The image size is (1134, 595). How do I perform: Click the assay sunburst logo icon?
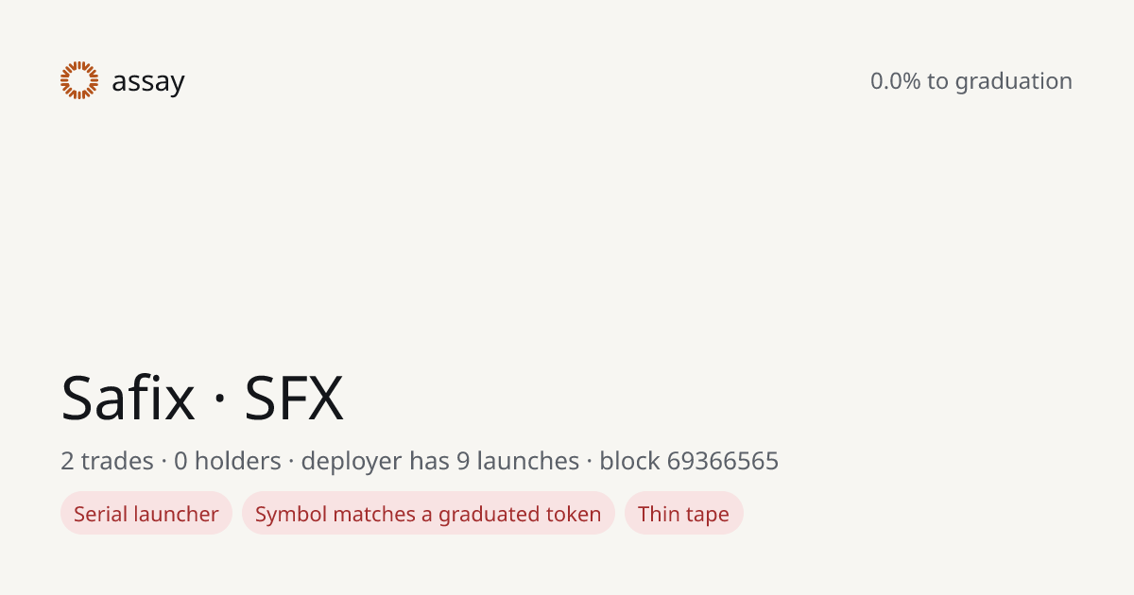click(x=79, y=80)
